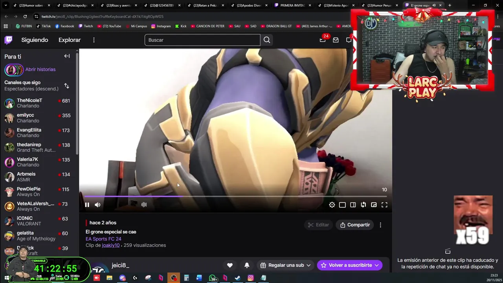Open iC0NiC VALORANT channel
The height and width of the screenshot is (283, 503).
tap(38, 221)
